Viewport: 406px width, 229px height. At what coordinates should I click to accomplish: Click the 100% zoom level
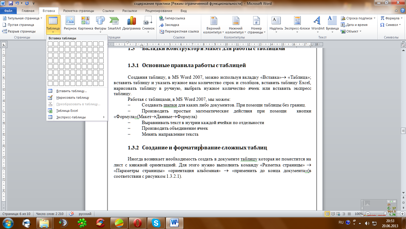click(359, 214)
